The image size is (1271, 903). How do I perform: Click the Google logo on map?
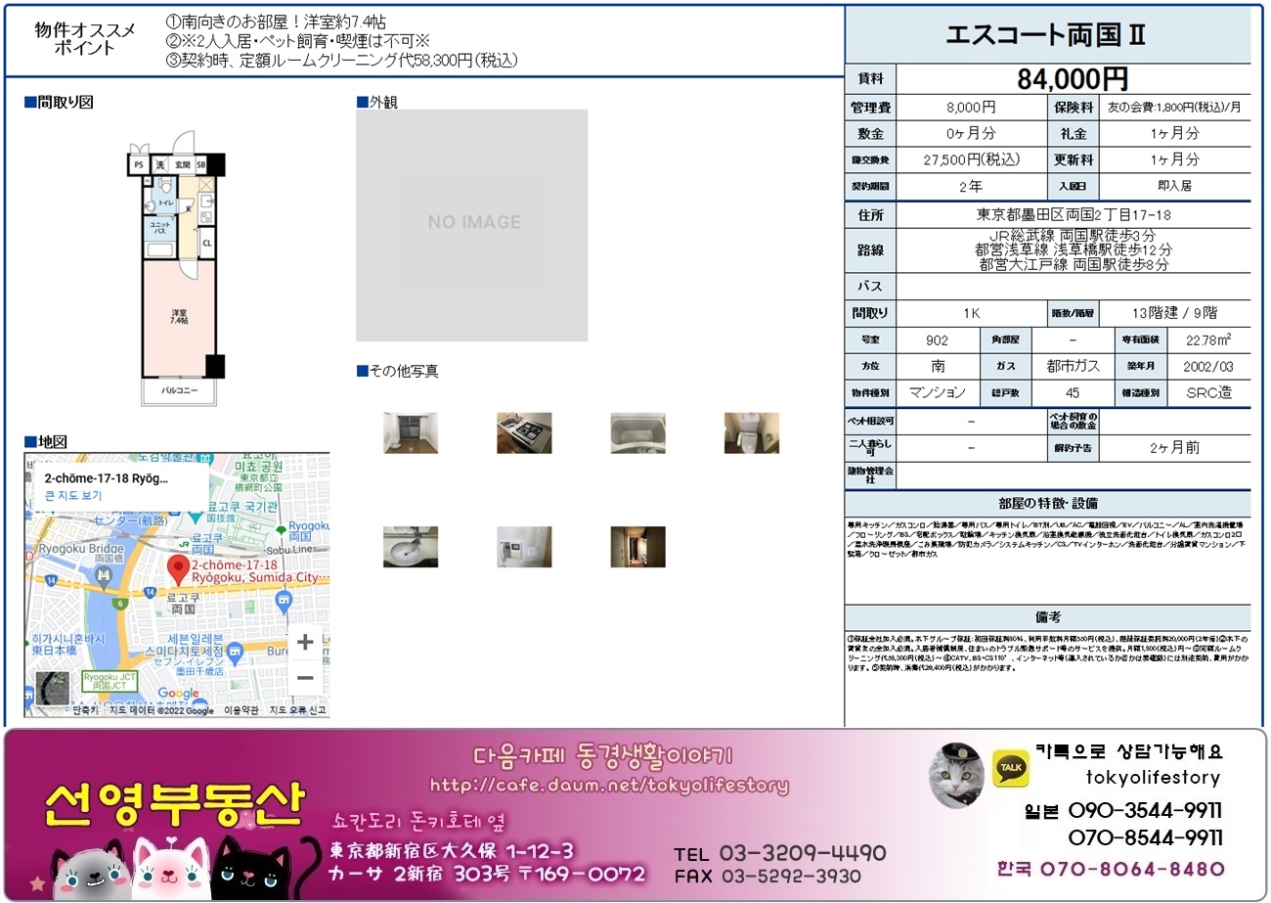[x=178, y=694]
